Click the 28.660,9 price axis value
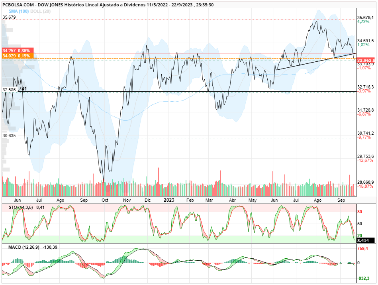Screen dimensions: 378x285 (366, 182)
